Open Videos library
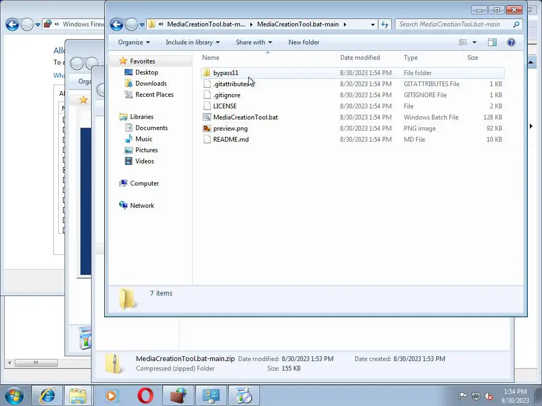The width and height of the screenshot is (542, 406). 144,161
